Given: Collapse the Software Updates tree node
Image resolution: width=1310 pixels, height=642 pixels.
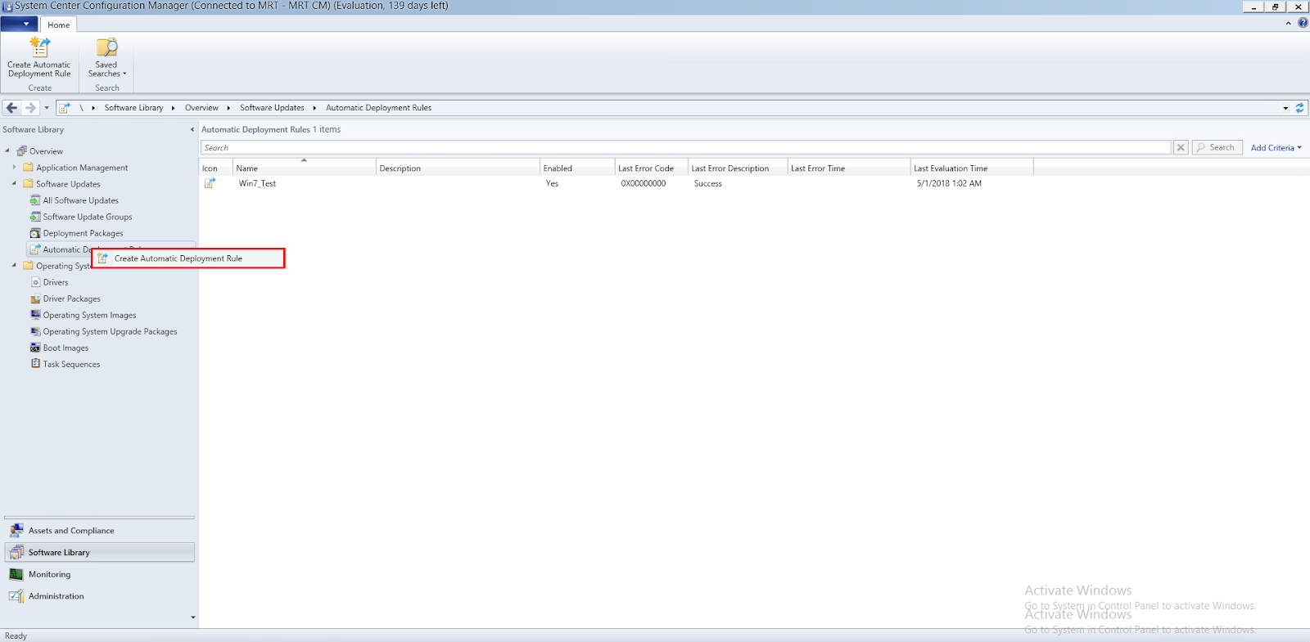Looking at the screenshot, I should [x=14, y=184].
